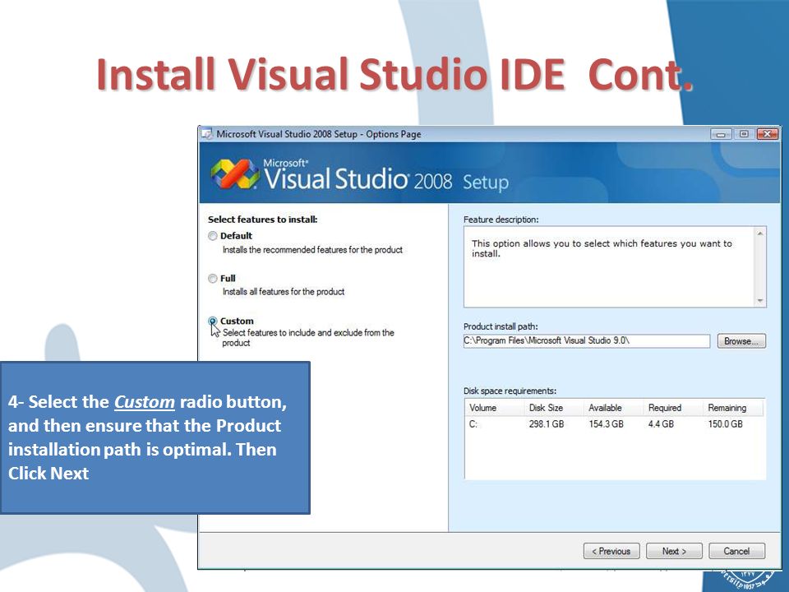Image resolution: width=789 pixels, height=592 pixels.
Task: Click the < Previous button
Action: (x=611, y=551)
